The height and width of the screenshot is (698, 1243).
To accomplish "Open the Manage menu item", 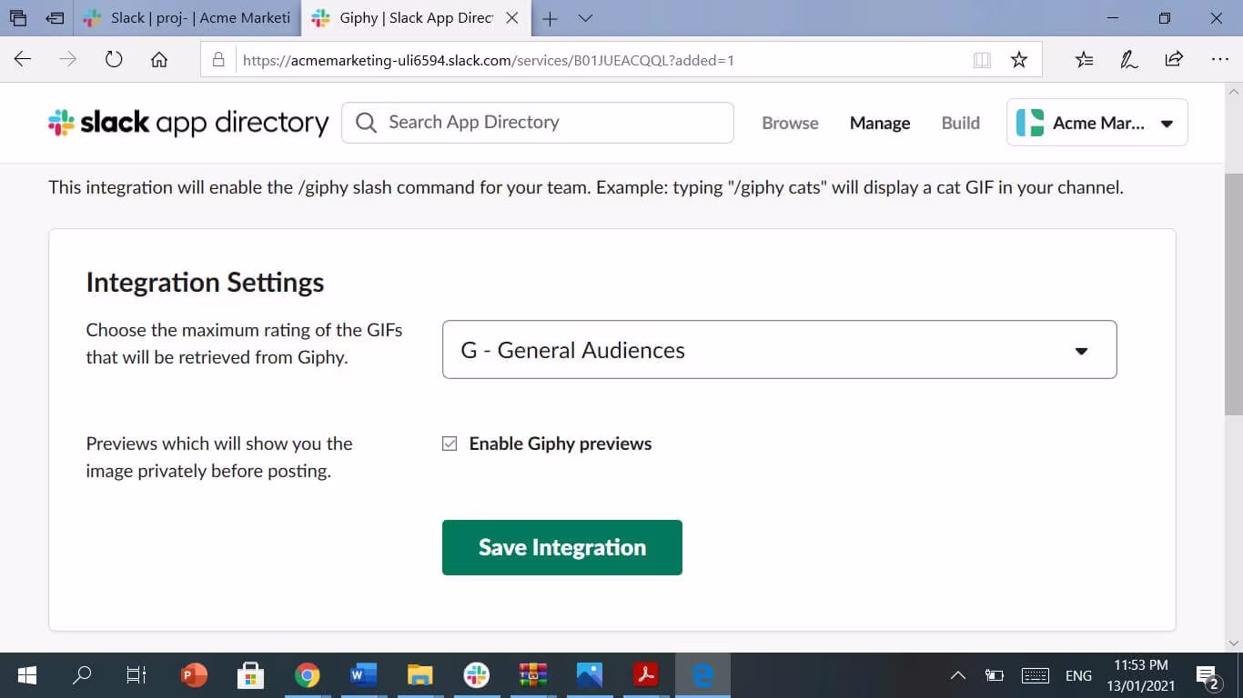I will click(x=879, y=123).
